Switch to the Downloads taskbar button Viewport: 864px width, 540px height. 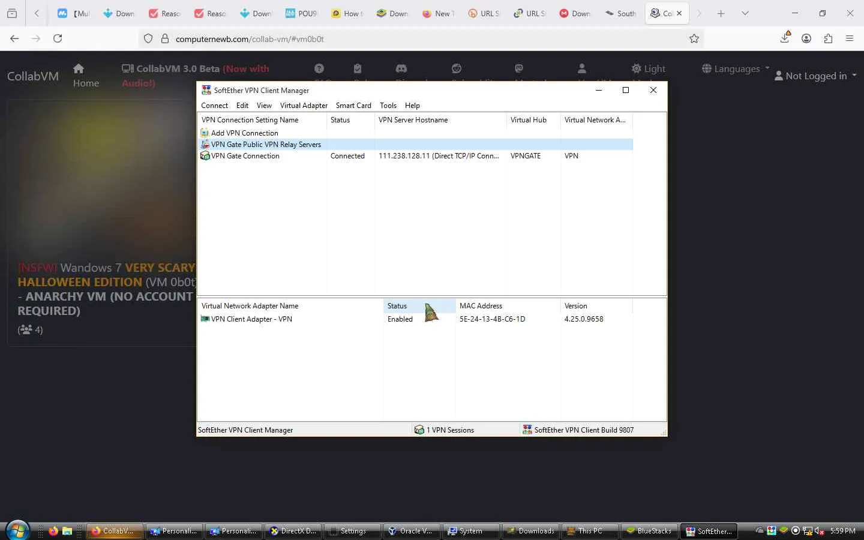pos(530,530)
